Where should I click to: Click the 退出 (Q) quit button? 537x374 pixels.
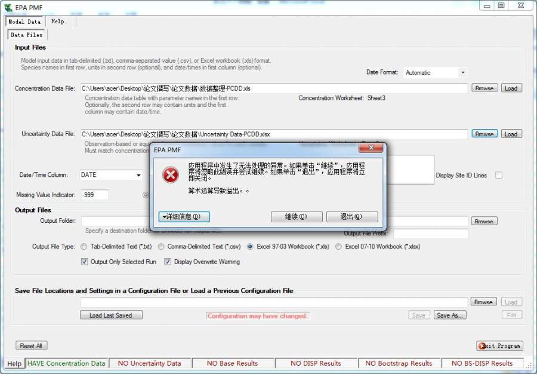[x=352, y=217]
